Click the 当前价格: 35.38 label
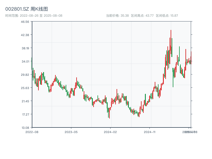Screen dimensions: 212x159 click(117, 16)
